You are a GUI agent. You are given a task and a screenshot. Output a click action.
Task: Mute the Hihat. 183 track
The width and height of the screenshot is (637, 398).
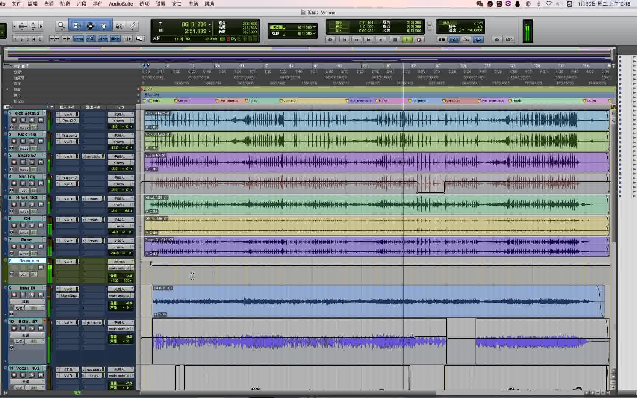41,204
